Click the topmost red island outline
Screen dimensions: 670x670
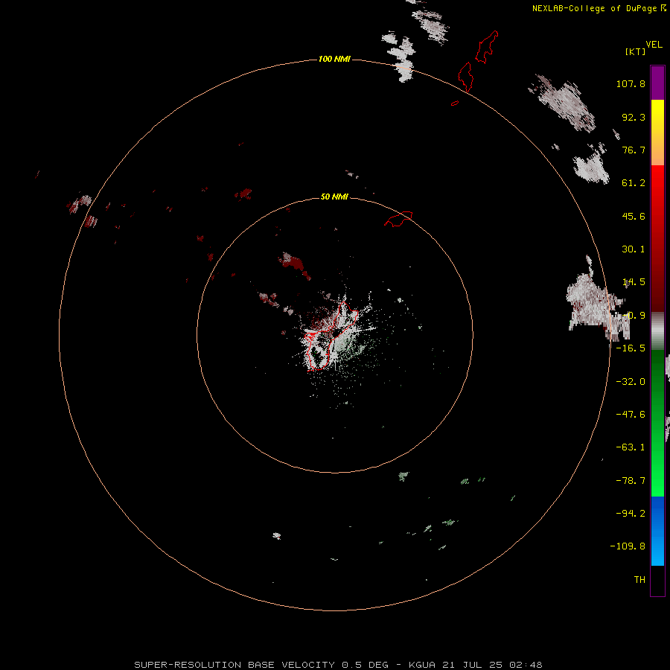click(487, 47)
